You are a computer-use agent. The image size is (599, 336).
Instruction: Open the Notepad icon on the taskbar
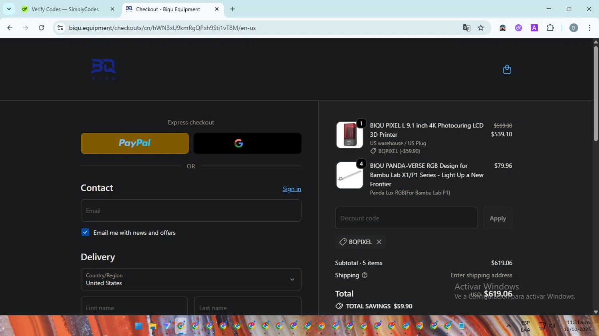462,326
